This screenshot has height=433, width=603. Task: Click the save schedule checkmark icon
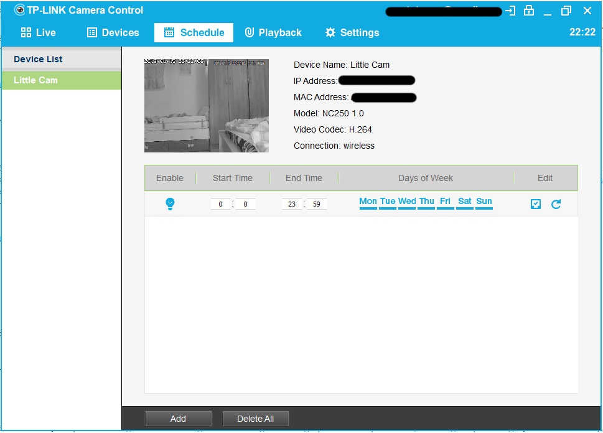pyautogui.click(x=536, y=204)
